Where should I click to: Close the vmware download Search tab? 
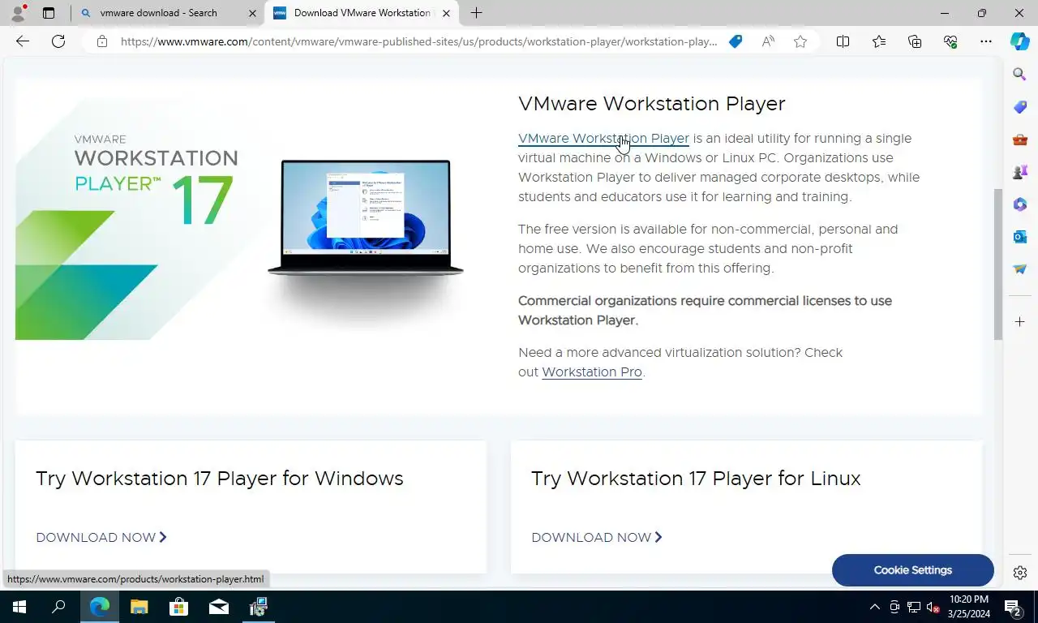pyautogui.click(x=252, y=13)
